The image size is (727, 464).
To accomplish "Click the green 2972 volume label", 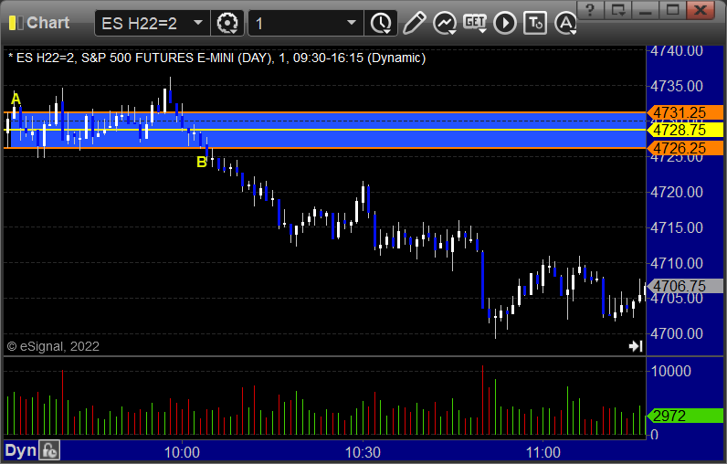I will 685,416.
